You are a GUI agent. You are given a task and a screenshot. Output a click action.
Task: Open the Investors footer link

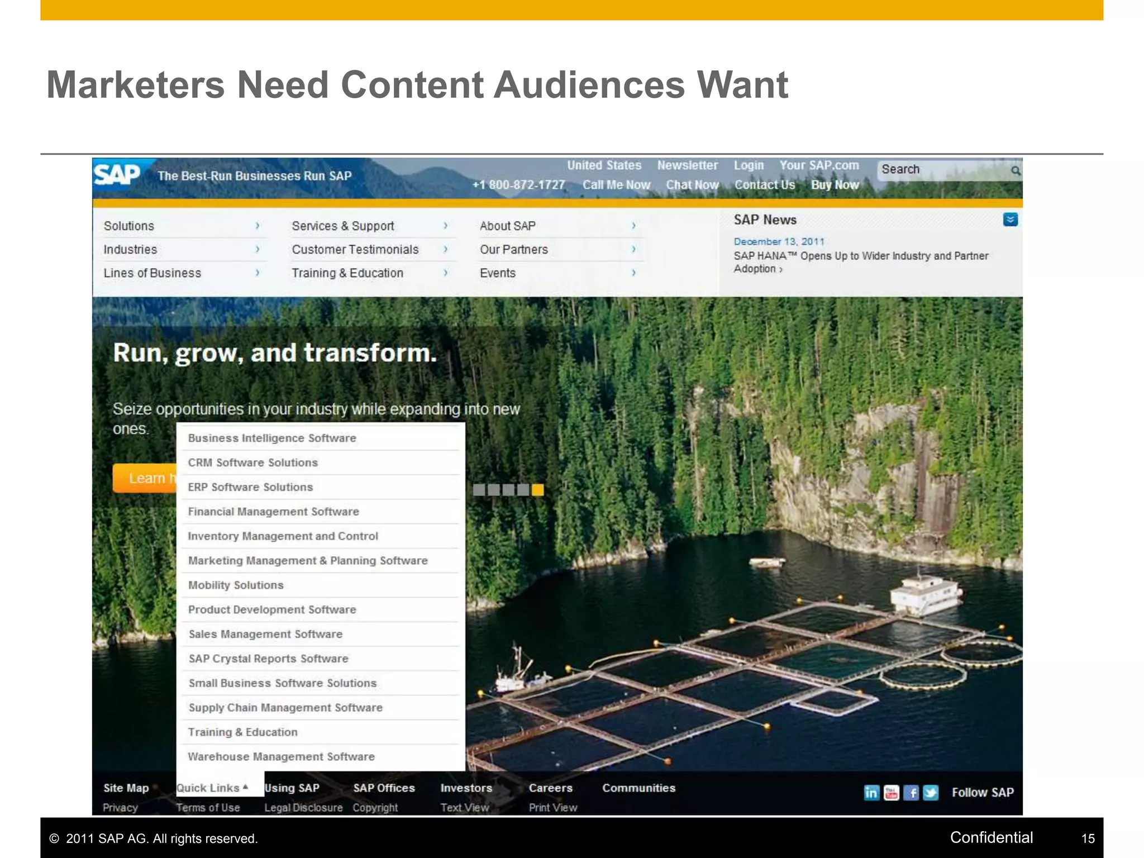(x=466, y=788)
